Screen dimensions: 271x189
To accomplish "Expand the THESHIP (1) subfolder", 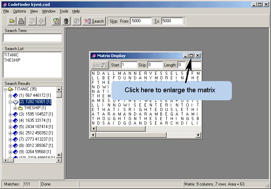I will click(x=15, y=108).
